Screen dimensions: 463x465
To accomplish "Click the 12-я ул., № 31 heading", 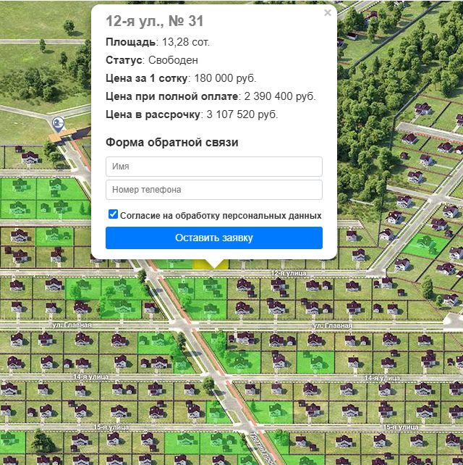I will (x=155, y=21).
